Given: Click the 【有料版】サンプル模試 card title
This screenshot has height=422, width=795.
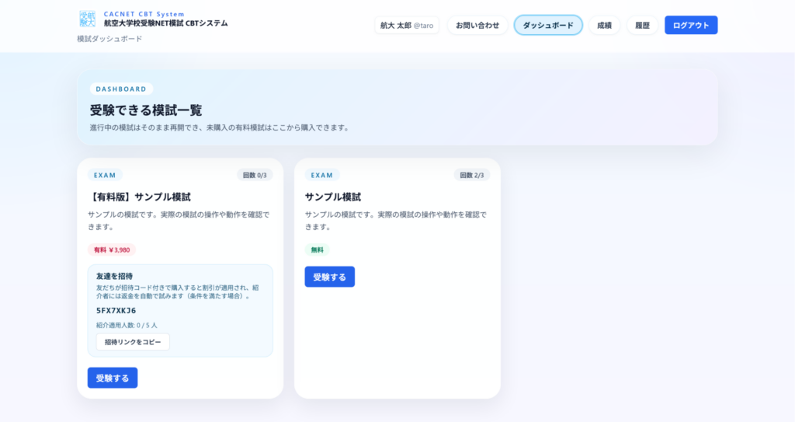Looking at the screenshot, I should click(139, 197).
